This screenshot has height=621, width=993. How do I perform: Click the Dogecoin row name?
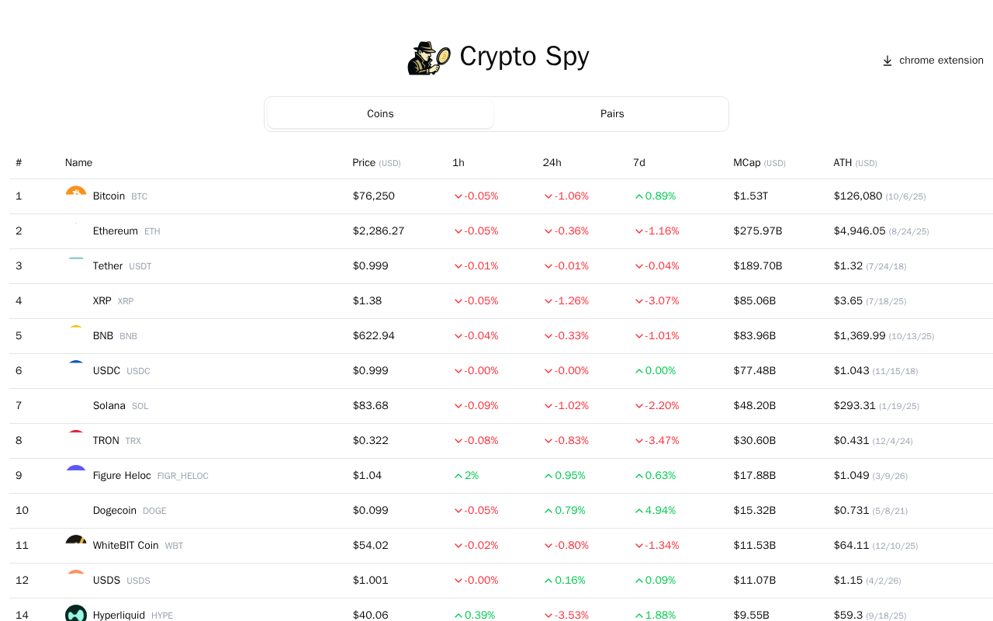tap(114, 511)
